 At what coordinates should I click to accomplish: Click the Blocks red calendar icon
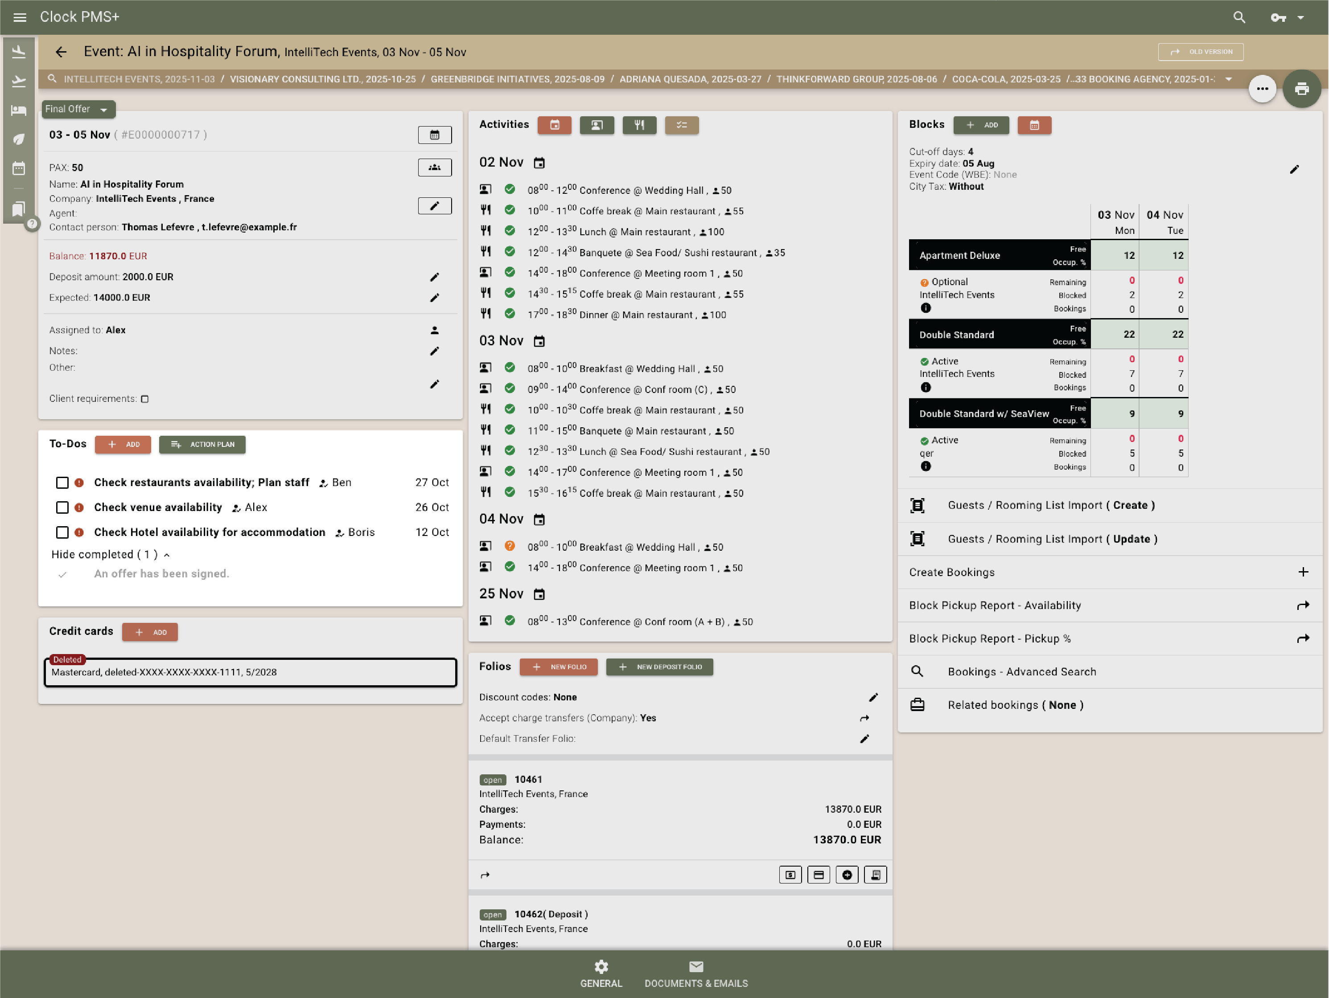click(1034, 125)
